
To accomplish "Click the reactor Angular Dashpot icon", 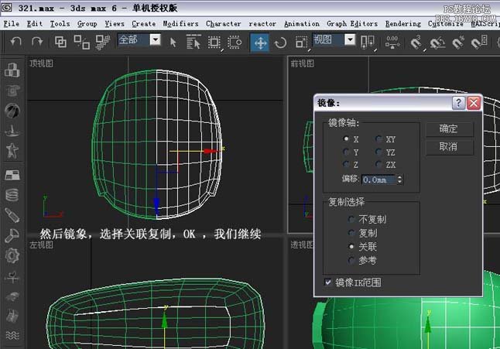I will [12, 236].
